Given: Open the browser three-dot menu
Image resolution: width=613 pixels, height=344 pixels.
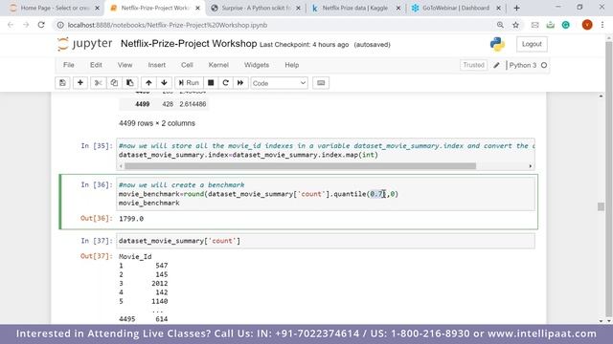Looking at the screenshot, I should tap(602, 25).
